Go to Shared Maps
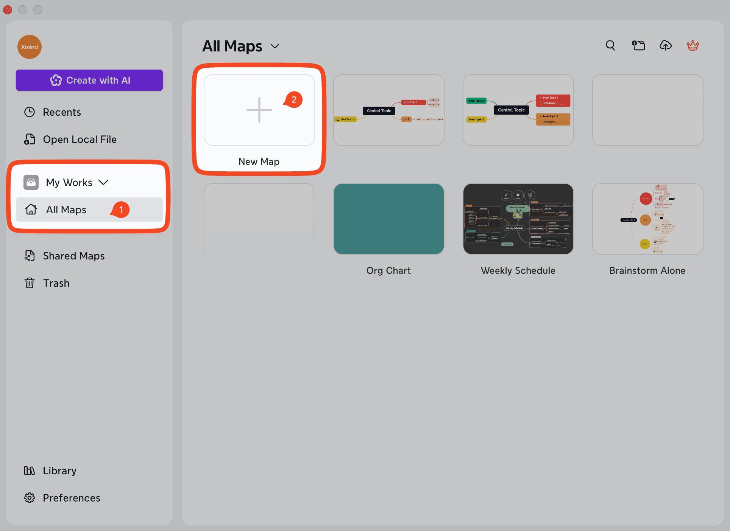The height and width of the screenshot is (531, 730). pyautogui.click(x=73, y=256)
